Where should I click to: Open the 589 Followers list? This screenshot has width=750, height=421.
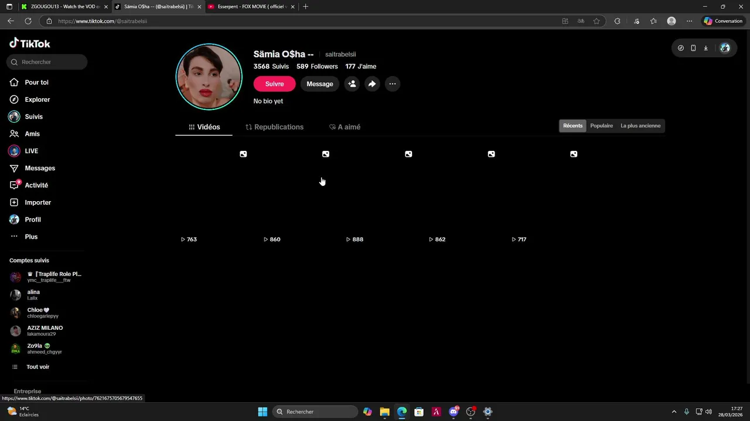click(x=317, y=66)
